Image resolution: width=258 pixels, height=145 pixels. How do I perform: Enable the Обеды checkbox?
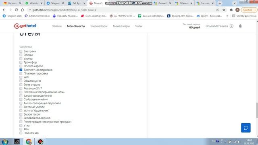pyautogui.click(x=21, y=55)
